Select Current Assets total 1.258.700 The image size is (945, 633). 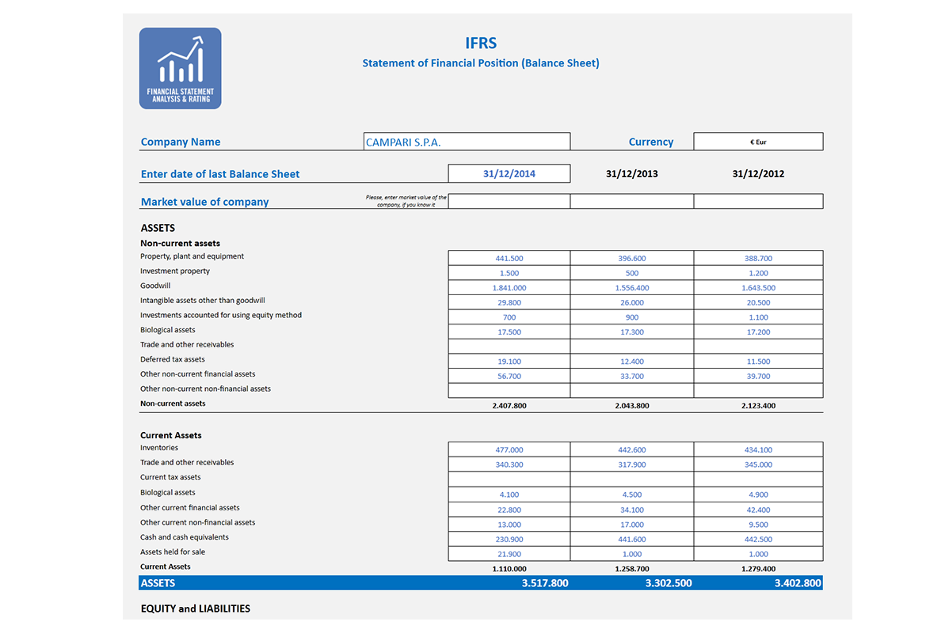[x=631, y=569]
